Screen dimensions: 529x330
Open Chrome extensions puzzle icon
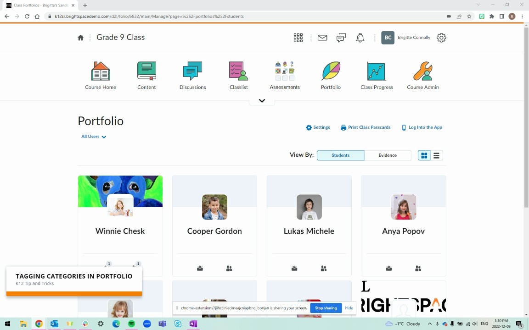[492, 16]
